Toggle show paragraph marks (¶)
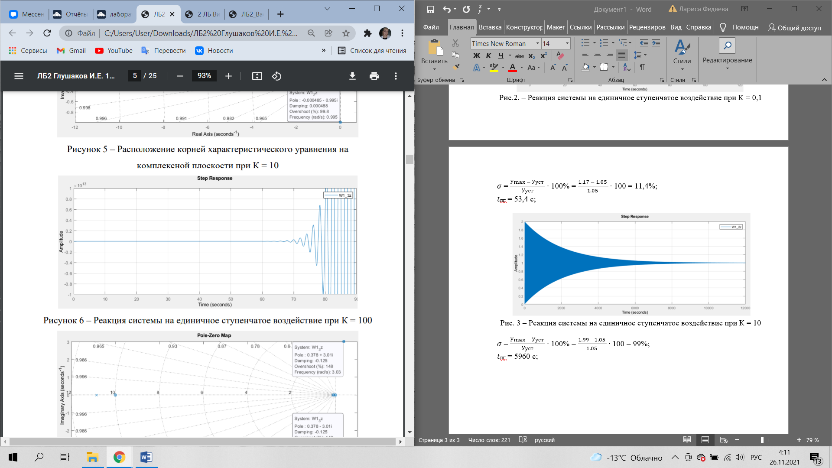The height and width of the screenshot is (468, 832). coord(642,67)
